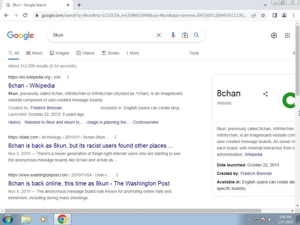Click the forward navigation arrow
The width and height of the screenshot is (300, 225).
[16, 15]
